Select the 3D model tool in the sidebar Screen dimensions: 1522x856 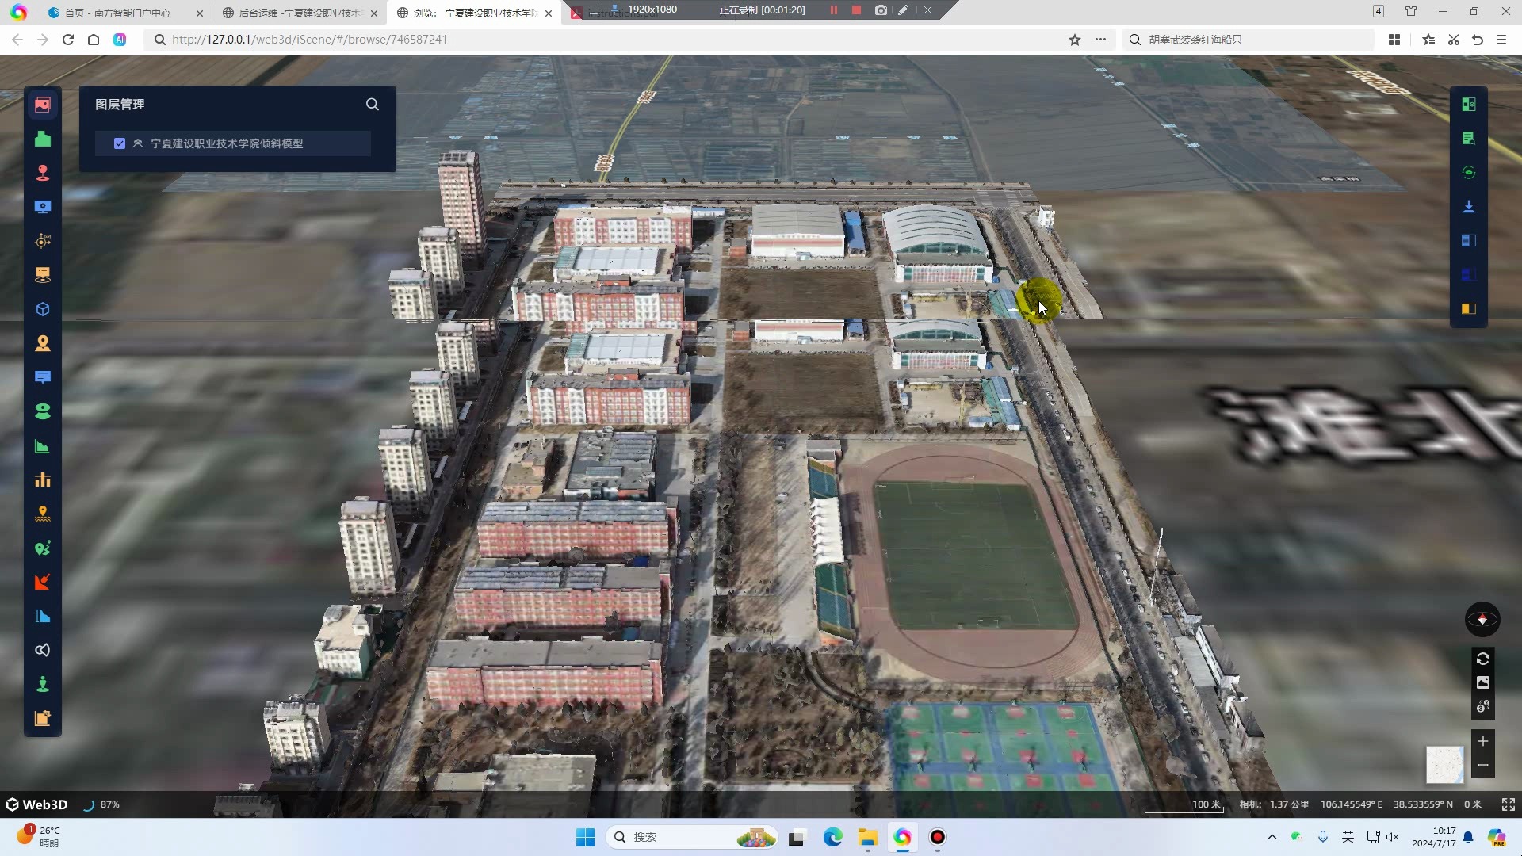click(42, 308)
